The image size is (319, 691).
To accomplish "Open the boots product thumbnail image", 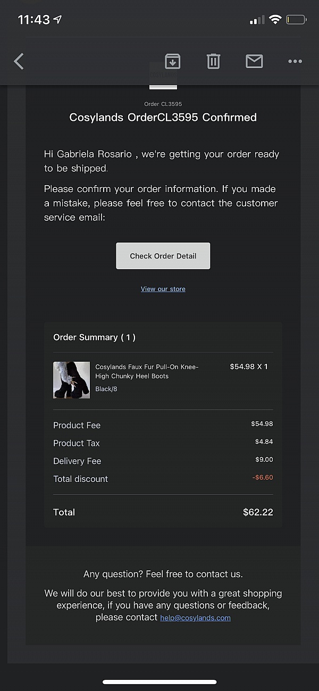I will click(72, 380).
